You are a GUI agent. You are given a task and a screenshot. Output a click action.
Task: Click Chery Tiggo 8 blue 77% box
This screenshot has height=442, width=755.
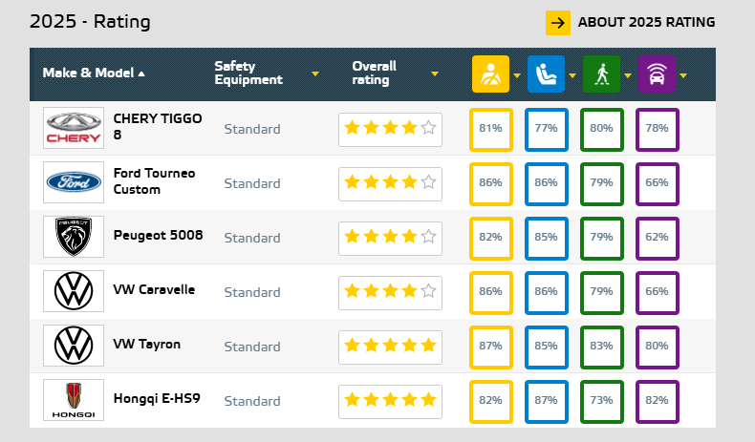coord(546,130)
